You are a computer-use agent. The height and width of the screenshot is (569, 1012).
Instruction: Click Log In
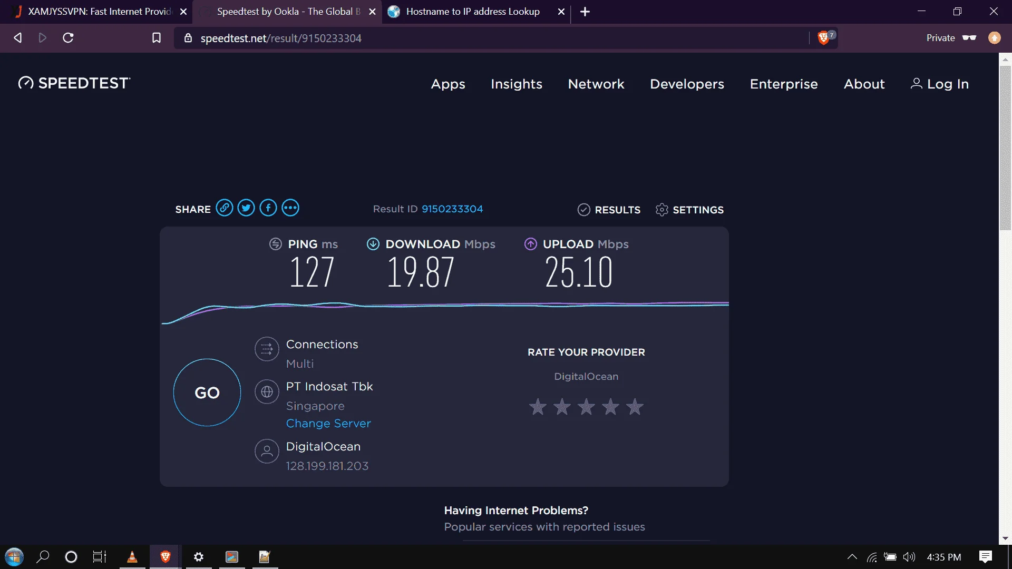click(940, 84)
